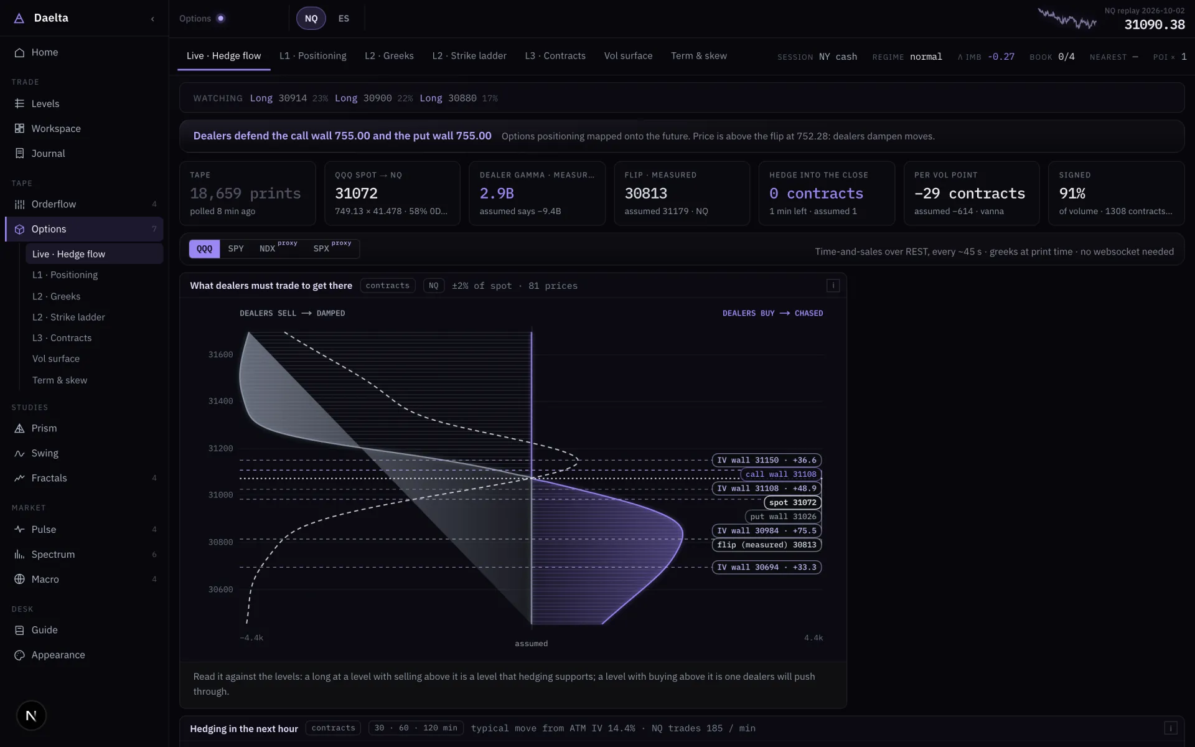Click the 30 · 60 · 120 min chip
1195x747 pixels.
click(x=416, y=728)
